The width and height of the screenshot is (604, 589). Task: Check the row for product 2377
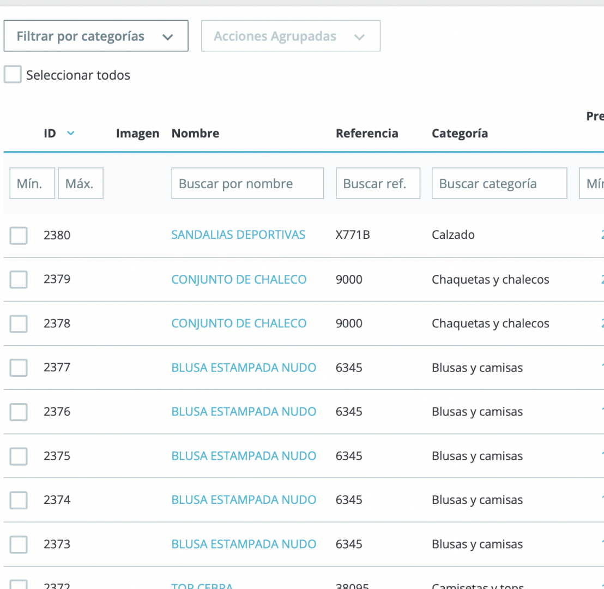point(19,368)
